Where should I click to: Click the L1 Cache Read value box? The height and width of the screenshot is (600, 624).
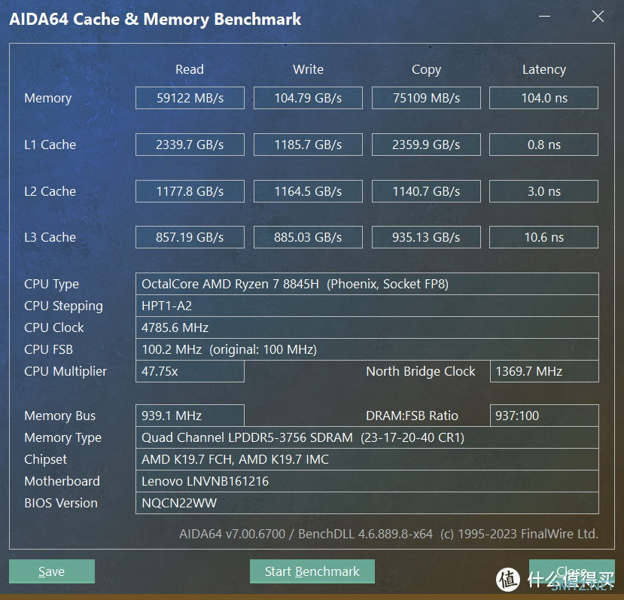[x=190, y=145]
